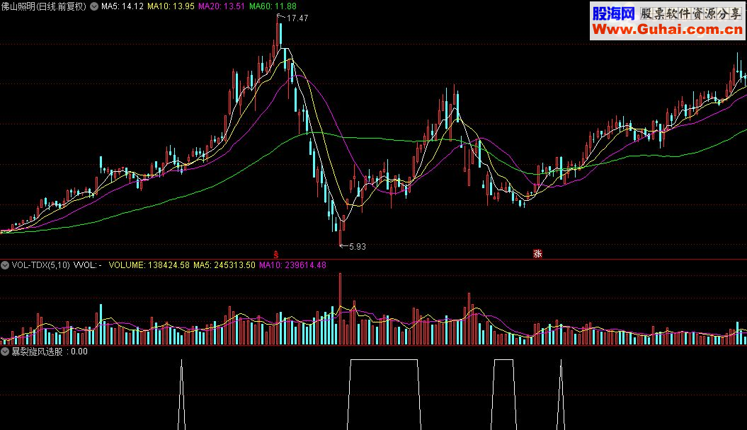Click the MA60: 11.88 label
Image resolution: width=747 pixels, height=430 pixels.
[x=273, y=6]
